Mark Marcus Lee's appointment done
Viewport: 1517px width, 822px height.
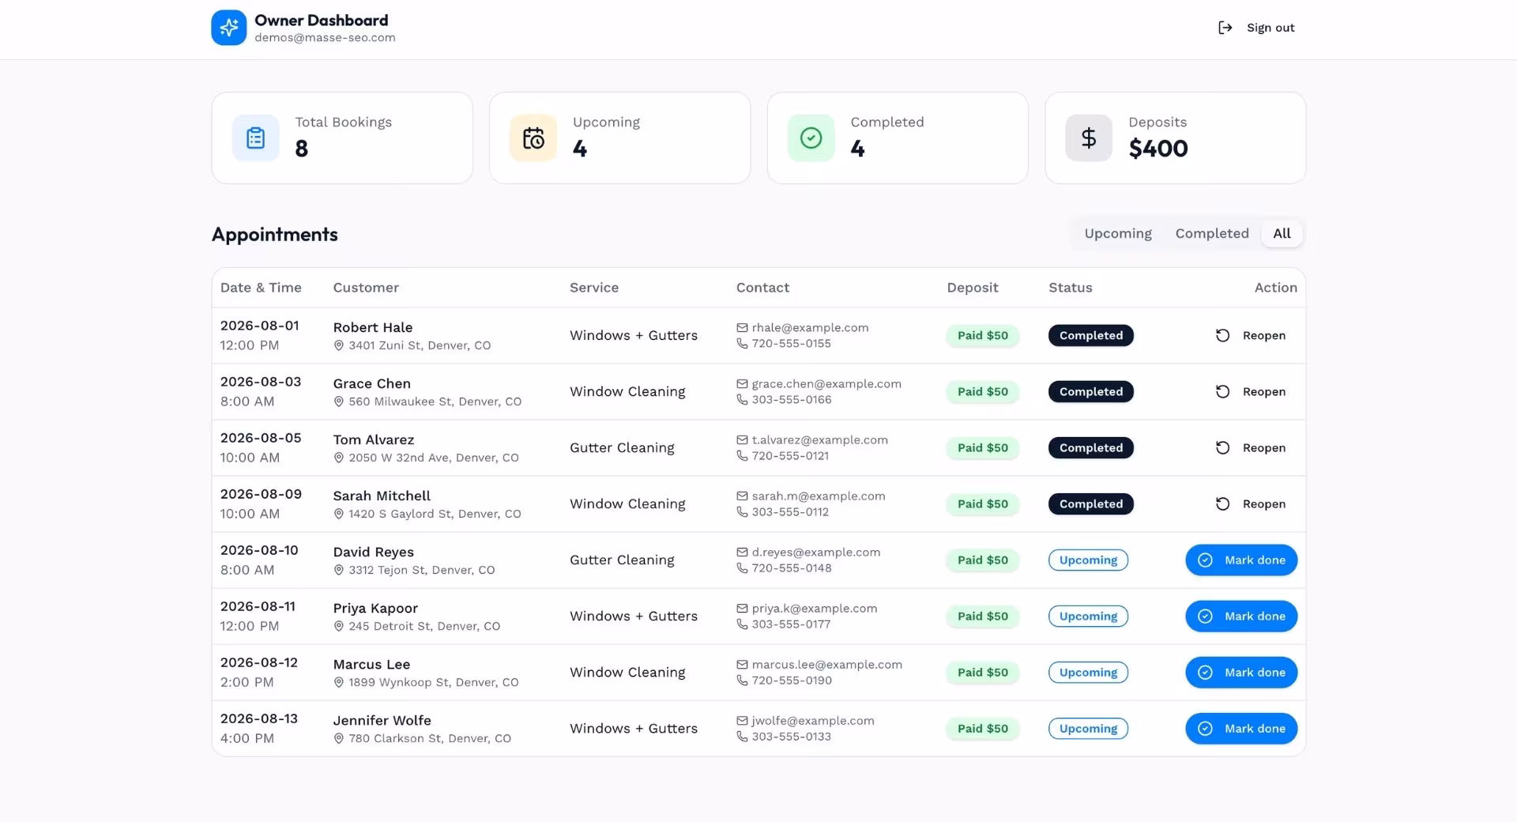click(x=1241, y=672)
